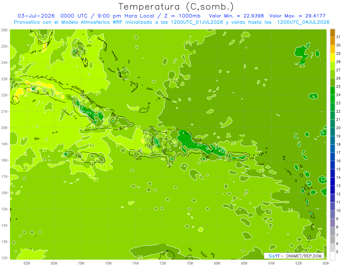Click the "74W" longitude axis label
346x267 pixels.
click(136, 263)
